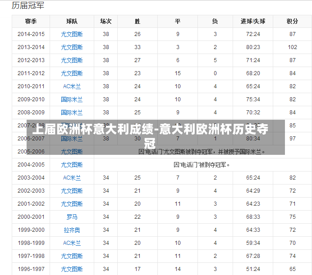312x275 pixels.
Task: Click the 97 points value in 2006-2007 row
Action: tap(292, 139)
